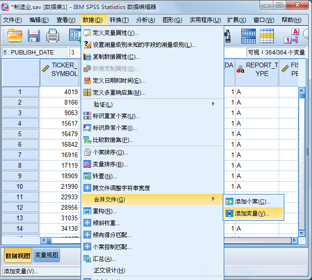Viewport: 312px width, 280px height.
Task: Click horizontal scrollbar right arrow
Action: coord(295,240)
